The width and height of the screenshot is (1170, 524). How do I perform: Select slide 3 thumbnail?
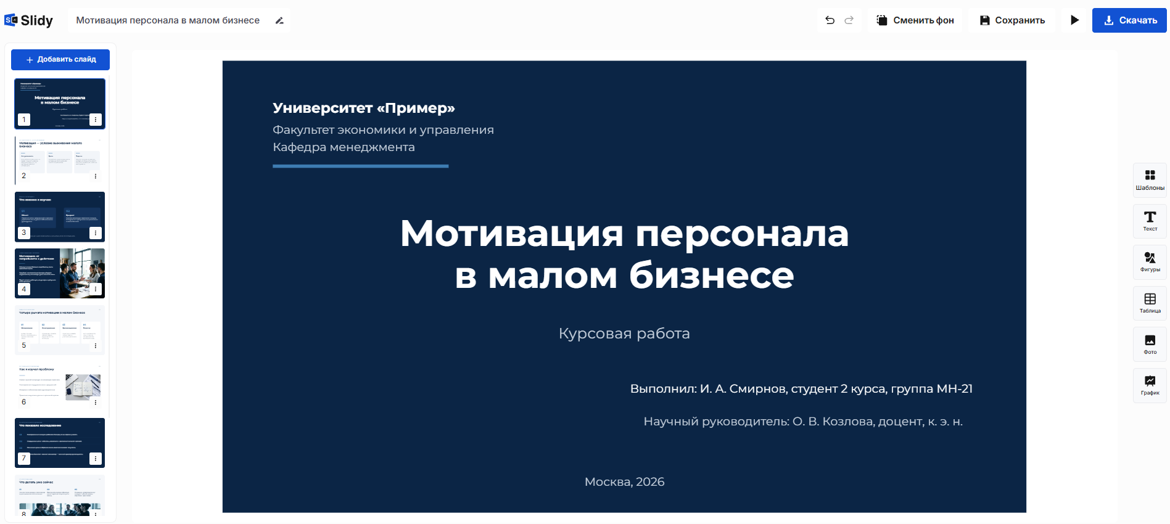coord(60,217)
